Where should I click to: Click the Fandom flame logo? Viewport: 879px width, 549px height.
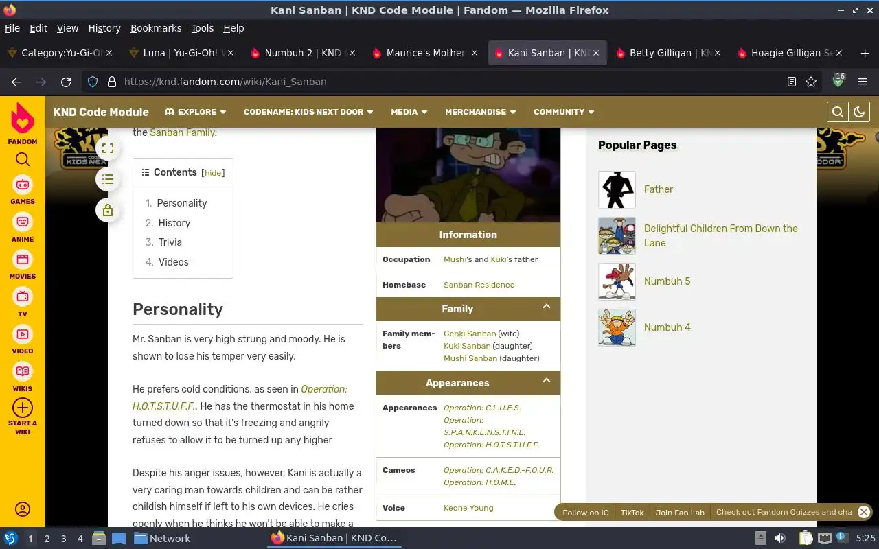click(23, 118)
